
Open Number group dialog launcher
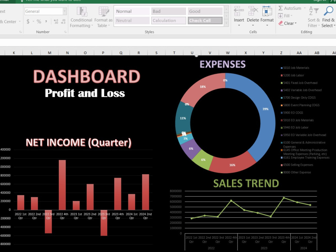[x=65, y=32]
